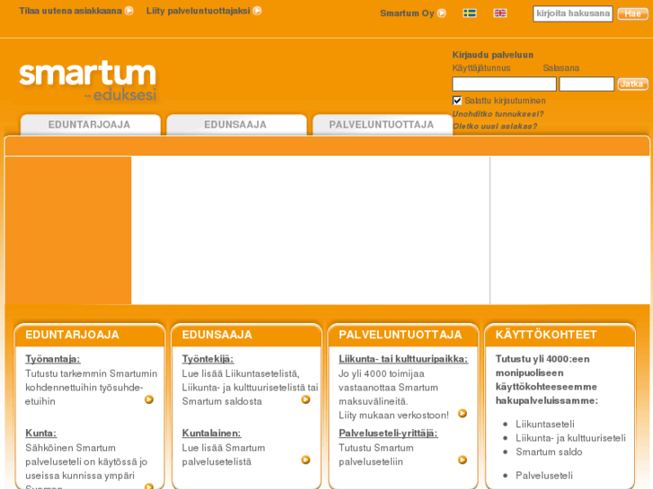Click the Jatka login button

632,84
